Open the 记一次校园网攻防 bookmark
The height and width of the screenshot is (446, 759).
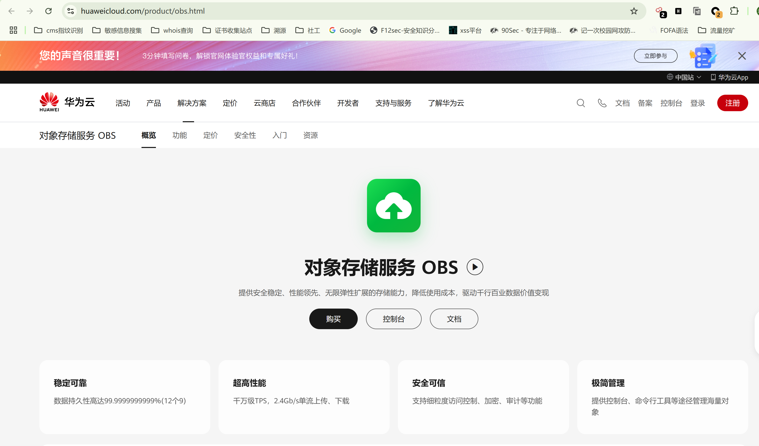pyautogui.click(x=602, y=30)
